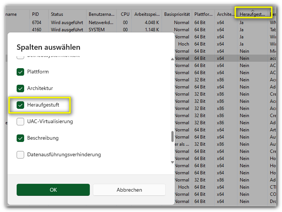Click the Netzwerkd... username cell
The width and height of the screenshot is (282, 212).
(x=101, y=23)
